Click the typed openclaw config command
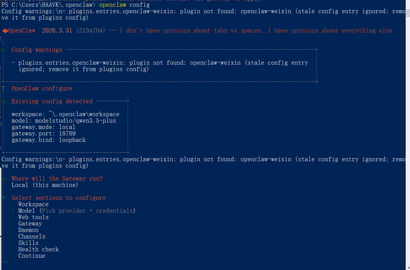The width and height of the screenshot is (410, 270). point(125,5)
